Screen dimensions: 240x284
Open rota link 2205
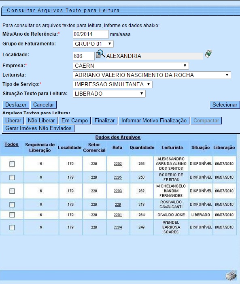coord(118,177)
